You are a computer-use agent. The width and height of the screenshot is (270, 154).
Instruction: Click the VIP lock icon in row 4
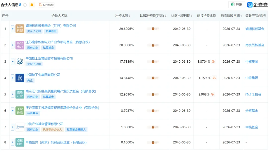[153, 78]
